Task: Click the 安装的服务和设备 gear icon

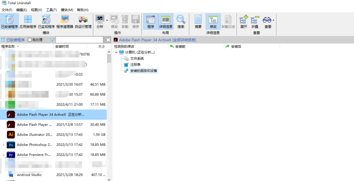Action: tap(126, 71)
